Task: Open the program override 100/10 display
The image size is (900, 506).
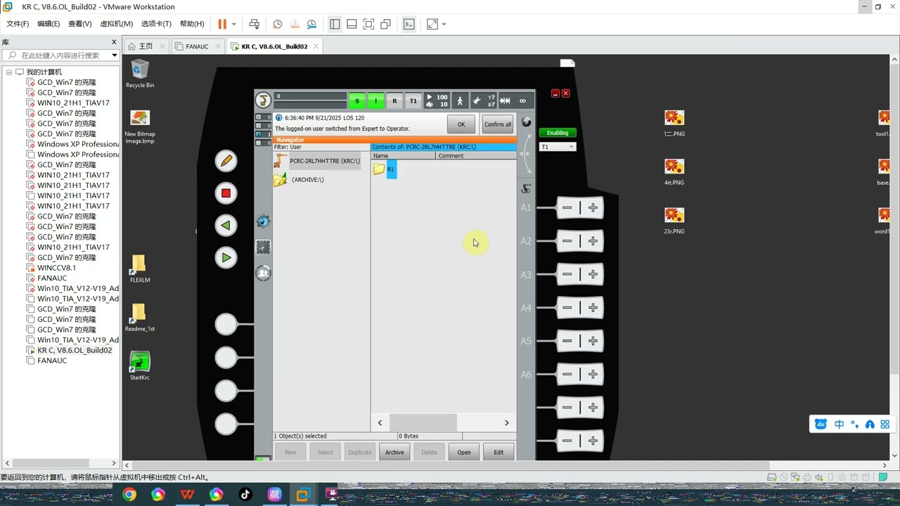Action: pos(437,100)
